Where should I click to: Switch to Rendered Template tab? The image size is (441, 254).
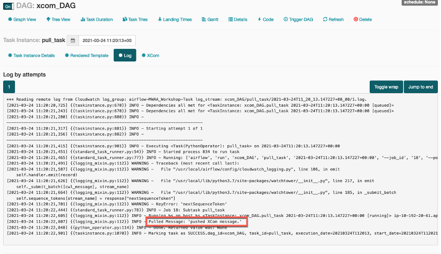[x=86, y=56]
